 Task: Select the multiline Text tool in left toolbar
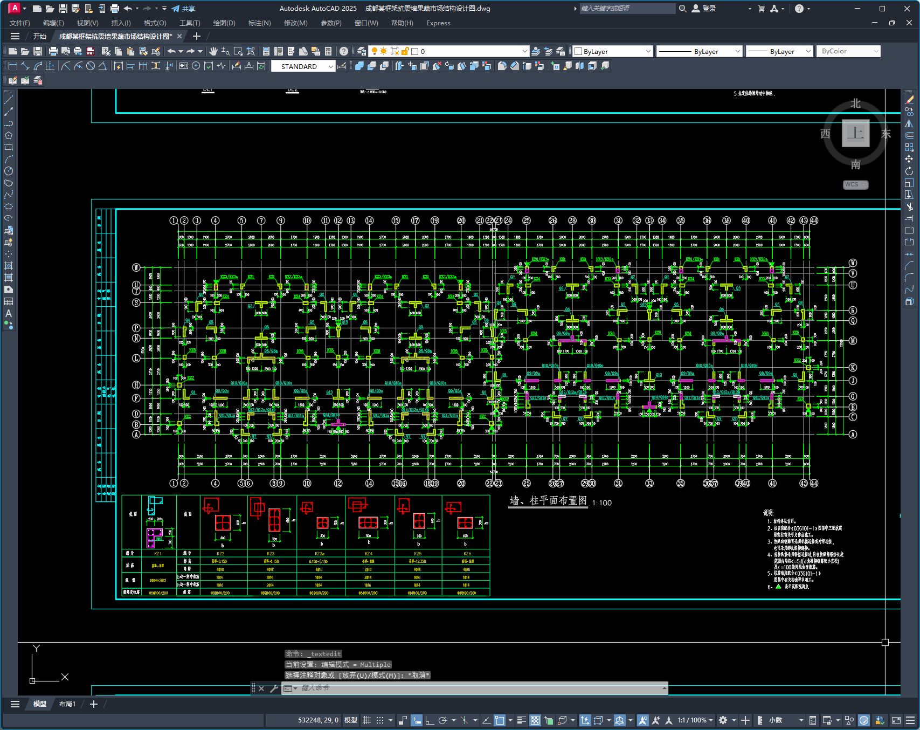pos(9,313)
